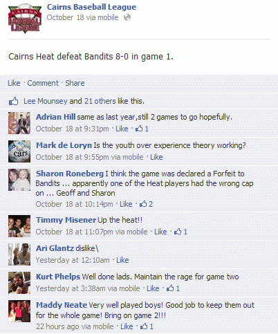Open Cairns Baseball League logo picture

(25, 19)
